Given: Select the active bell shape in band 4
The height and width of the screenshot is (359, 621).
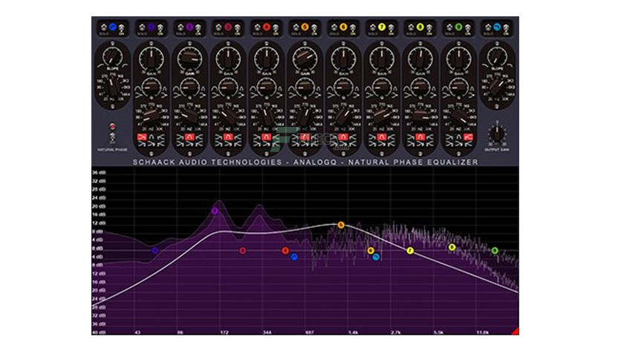Looking at the screenshot, I should (267, 137).
